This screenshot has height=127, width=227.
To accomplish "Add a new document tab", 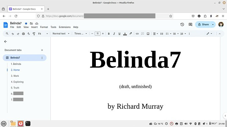I will pos(42,50).
